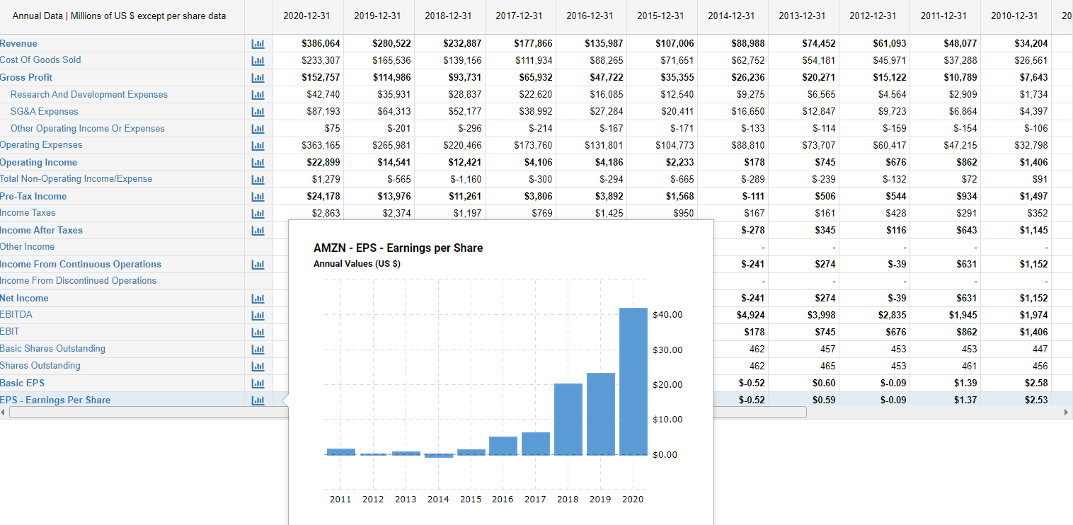Click the 2019 bar in EPS chart
1073x525 pixels.
(x=601, y=413)
